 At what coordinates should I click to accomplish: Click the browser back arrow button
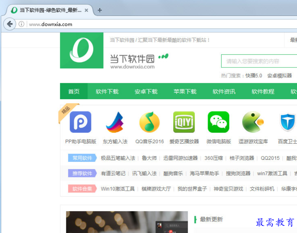coord(9,24)
